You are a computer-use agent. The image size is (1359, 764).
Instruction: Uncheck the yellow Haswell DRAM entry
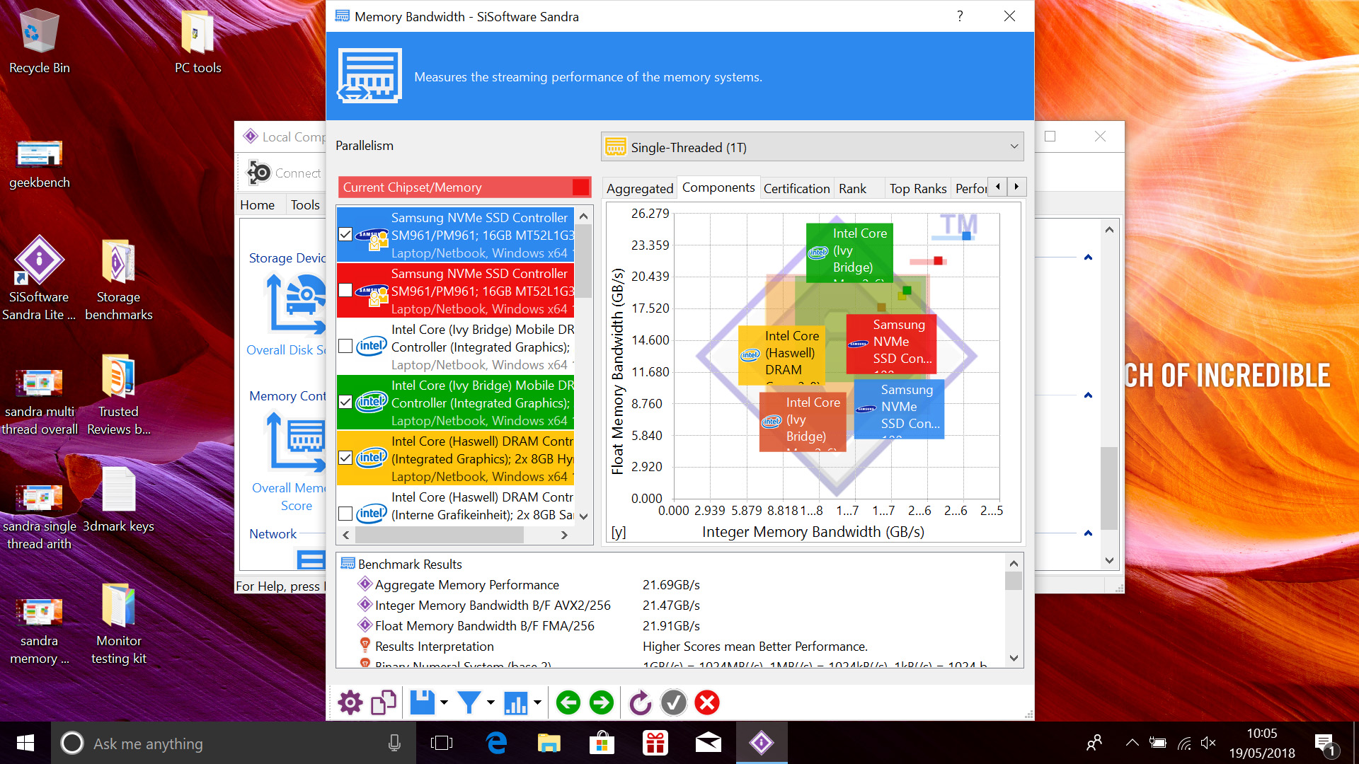point(345,458)
